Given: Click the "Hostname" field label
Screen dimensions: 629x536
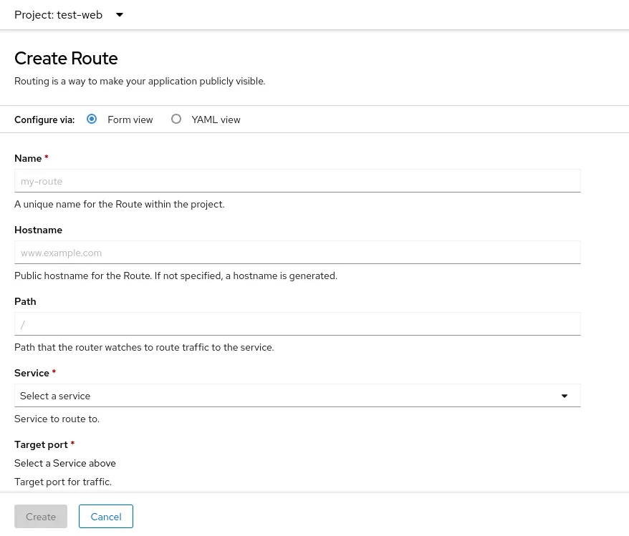Looking at the screenshot, I should 38,230.
